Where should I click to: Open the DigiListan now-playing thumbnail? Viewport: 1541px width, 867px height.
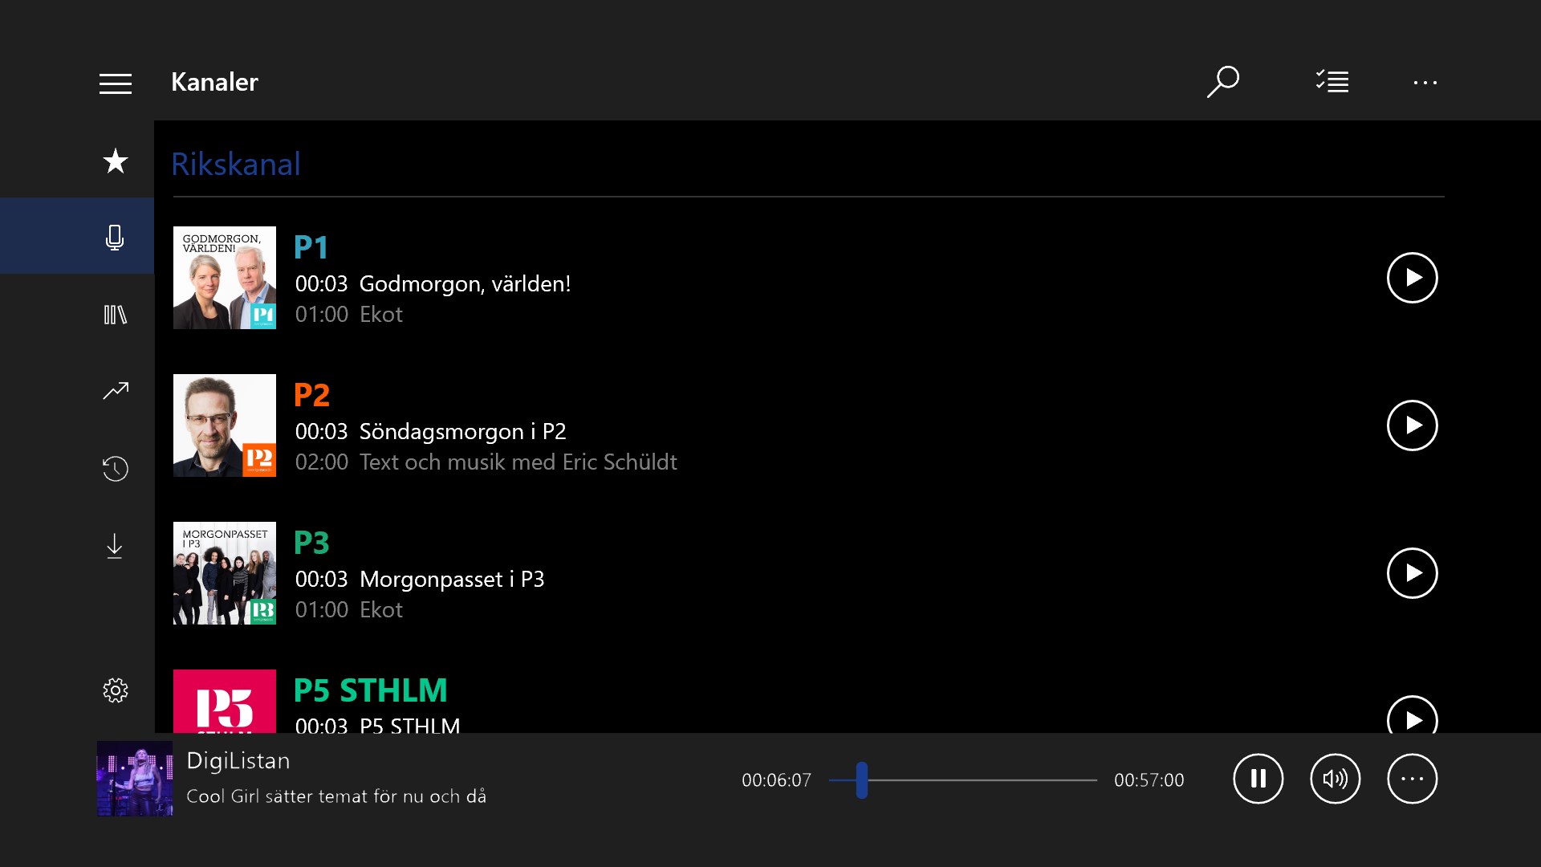coord(135,779)
